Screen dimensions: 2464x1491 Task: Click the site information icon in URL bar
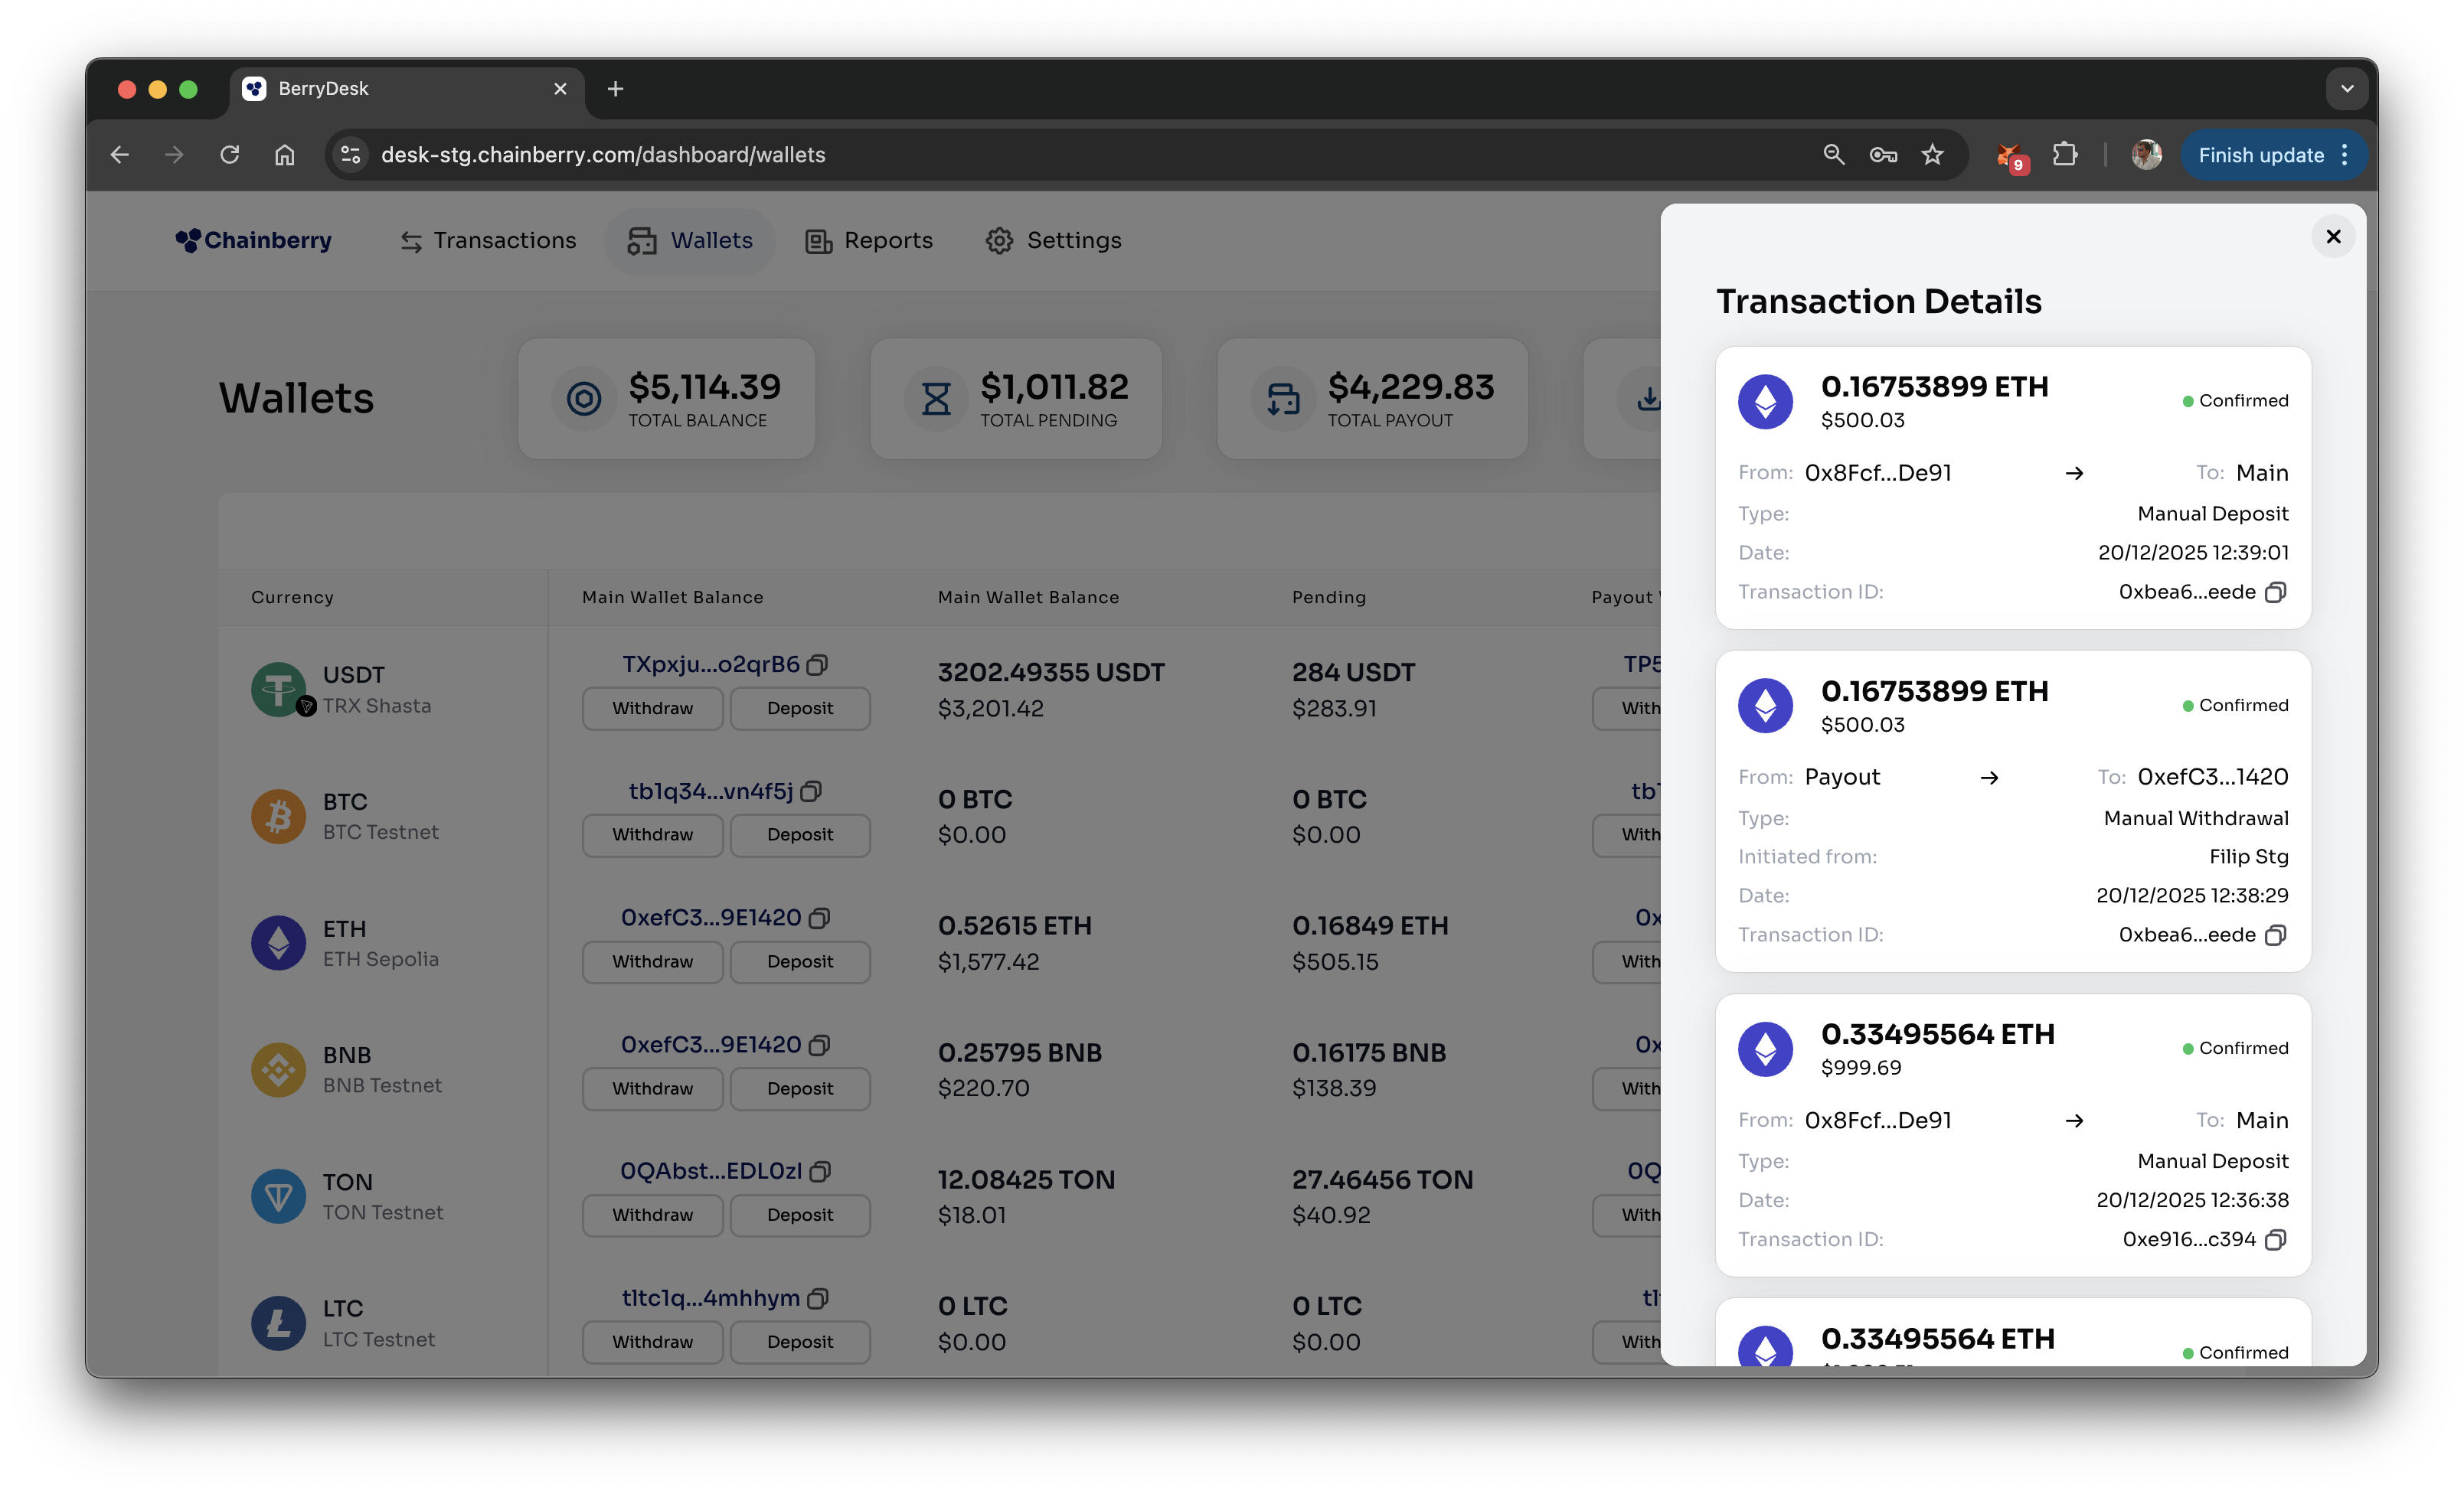351,155
